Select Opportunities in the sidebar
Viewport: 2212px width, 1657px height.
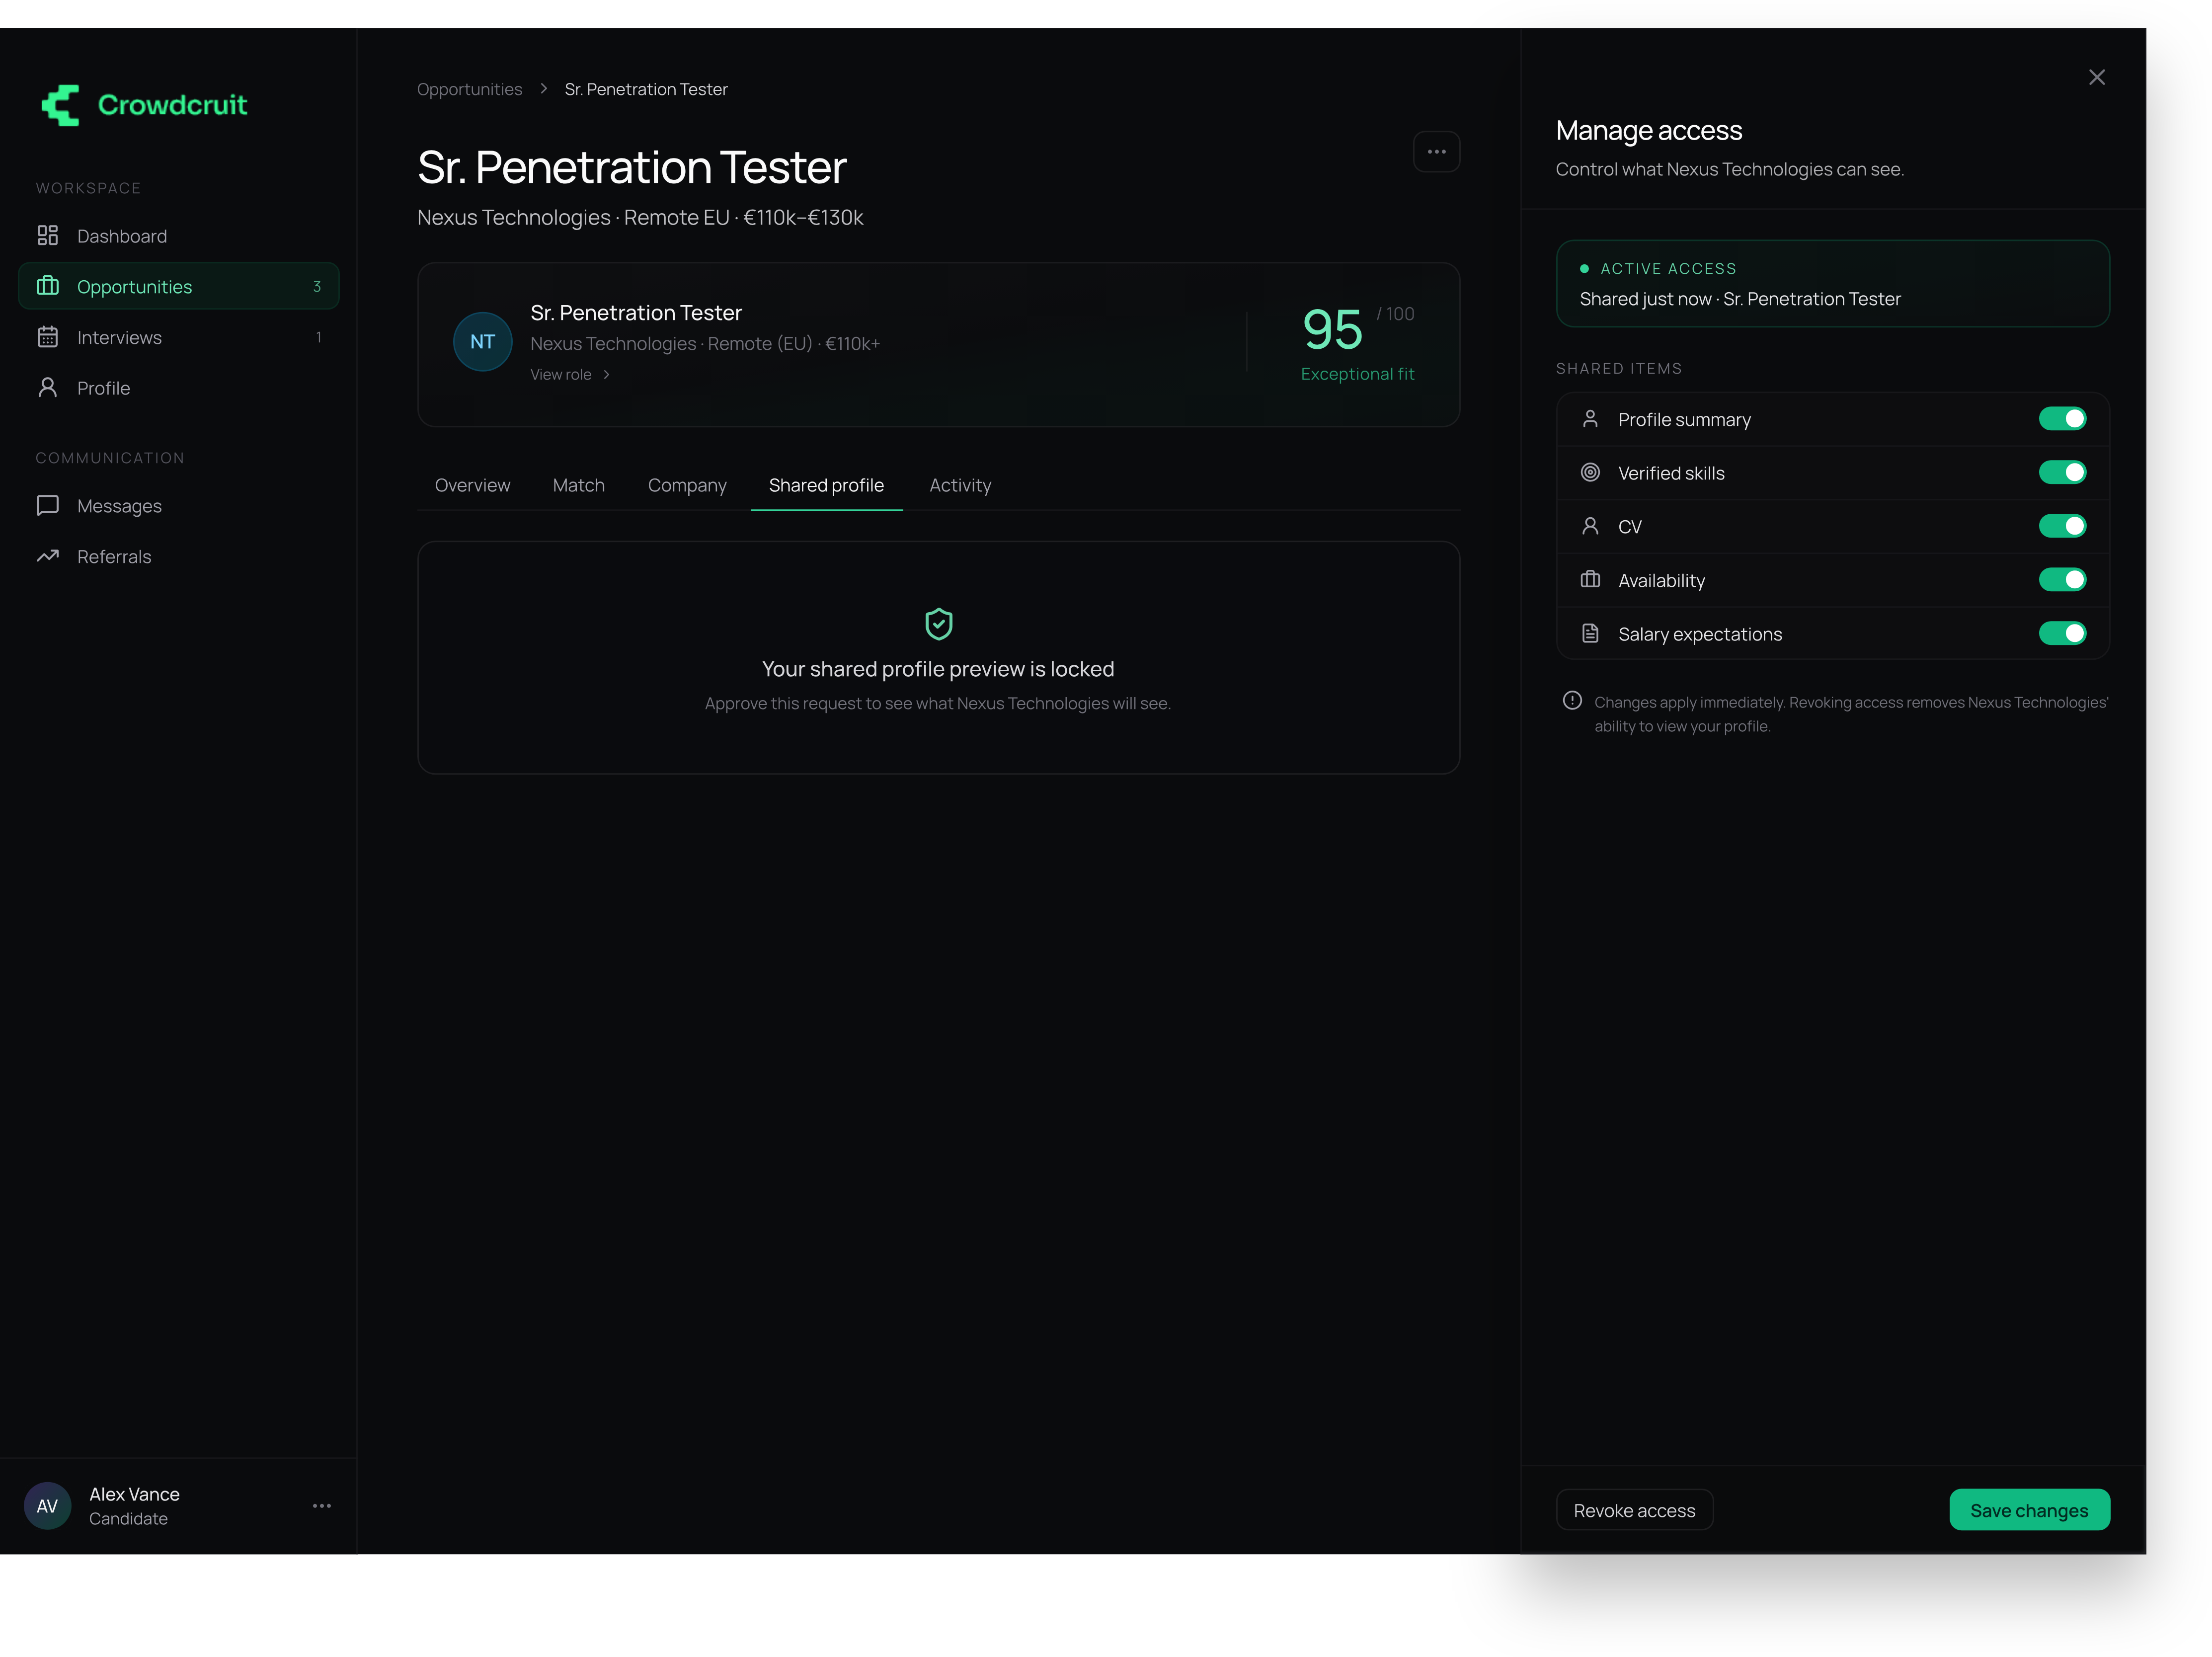click(x=178, y=286)
